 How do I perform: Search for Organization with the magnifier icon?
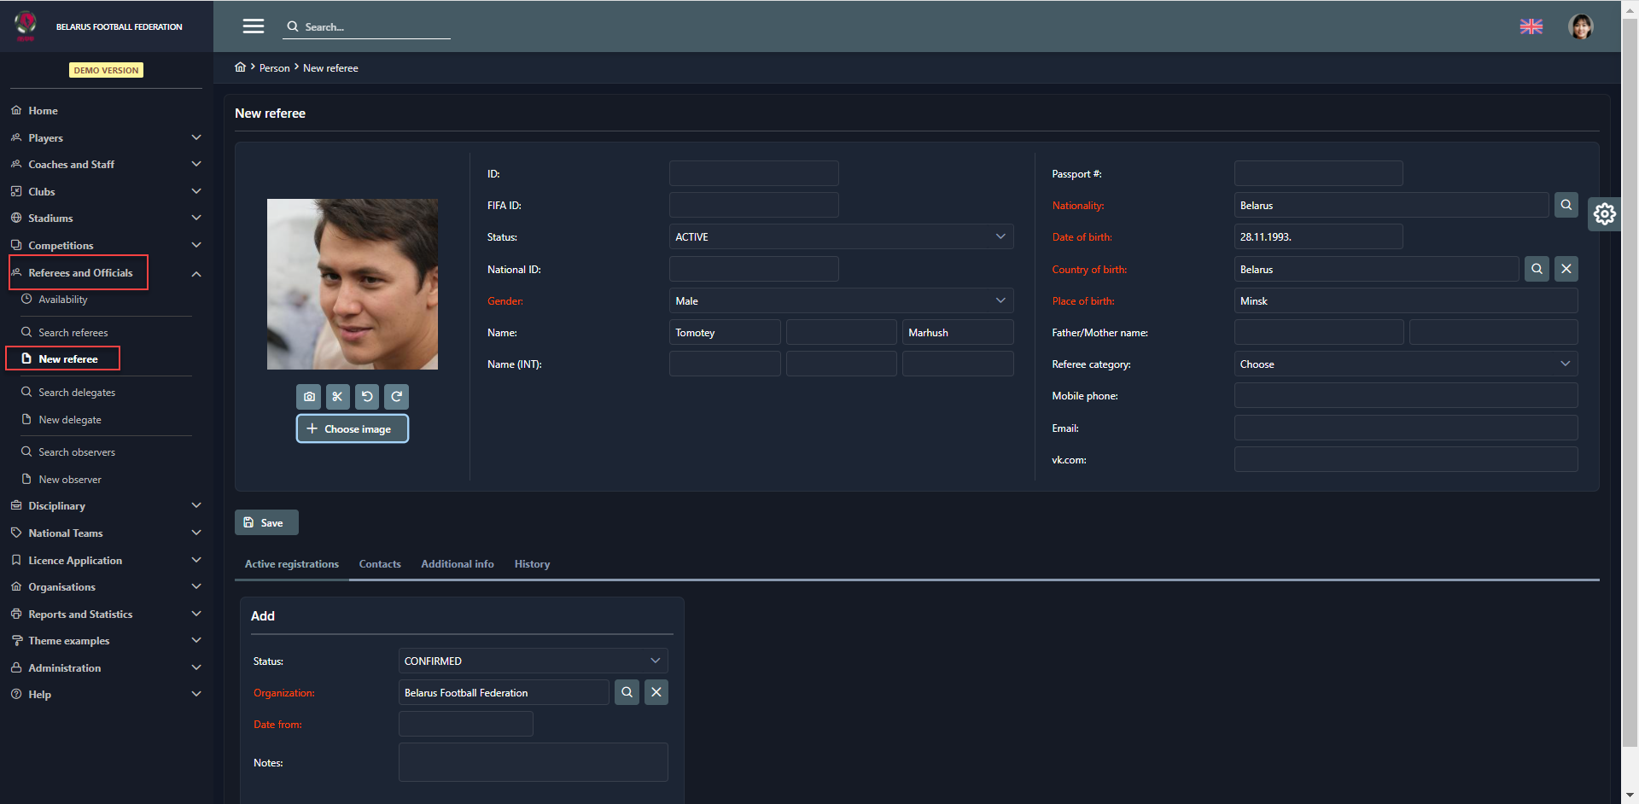[627, 692]
